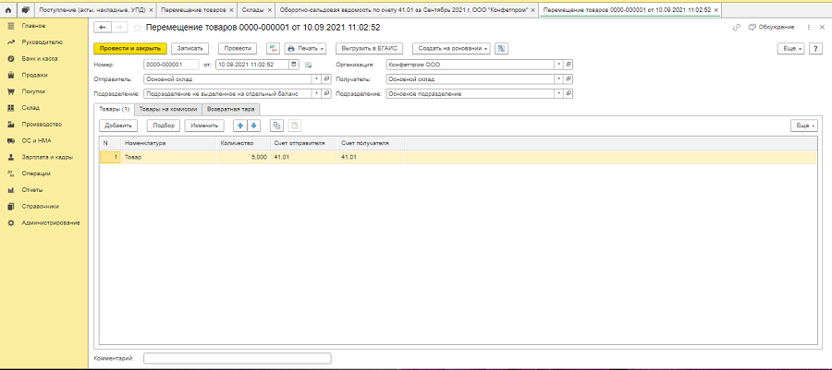Image resolution: width=832 pixels, height=370 pixels.
Task: Click the back navigation arrow
Action: 102,28
